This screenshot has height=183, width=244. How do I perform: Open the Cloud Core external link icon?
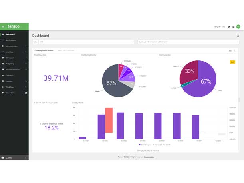(x=26, y=93)
